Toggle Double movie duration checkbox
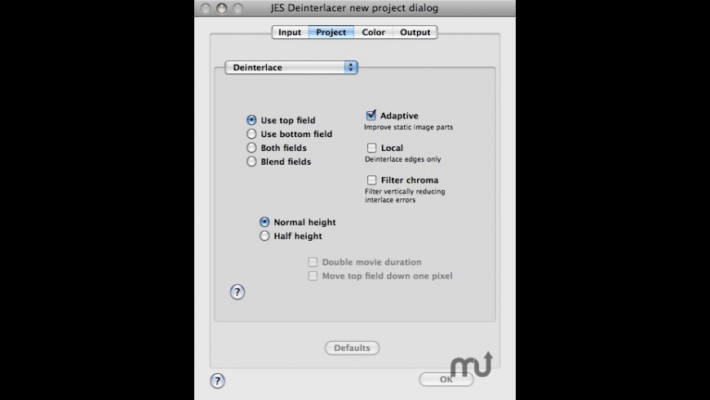 (x=313, y=262)
